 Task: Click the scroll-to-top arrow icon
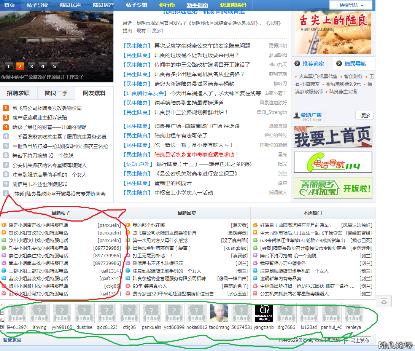(x=383, y=301)
